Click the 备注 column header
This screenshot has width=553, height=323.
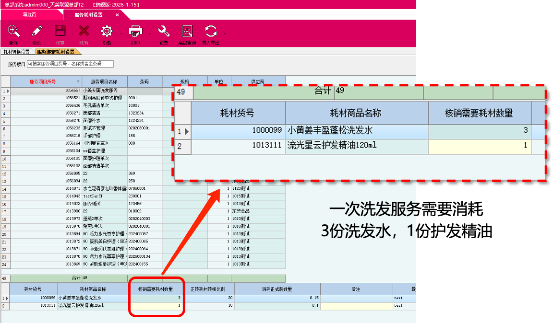(x=356, y=289)
